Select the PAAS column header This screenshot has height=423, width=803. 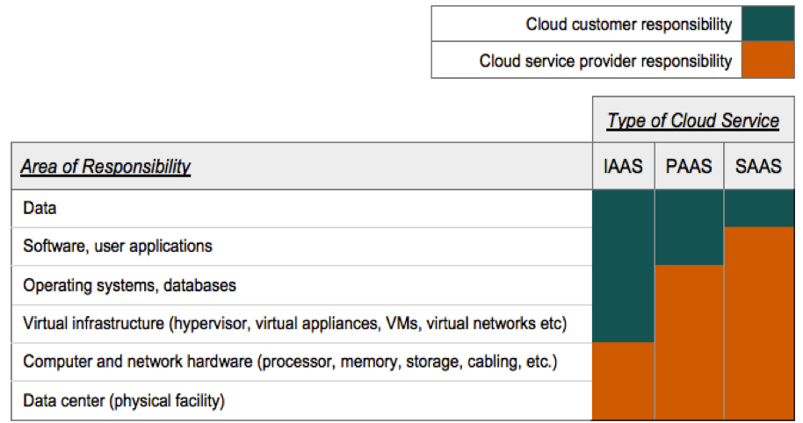[689, 167]
